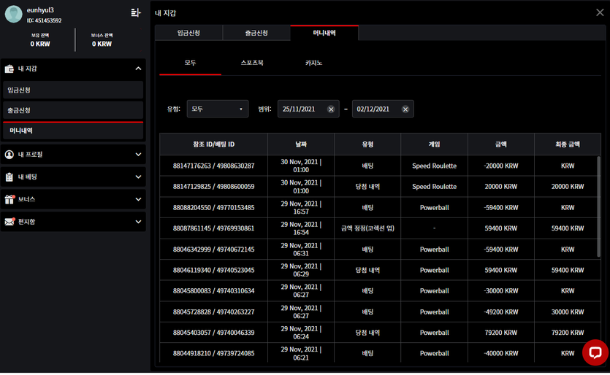Click the end date field 02/12/2021
610x375 pixels.
click(x=383, y=109)
